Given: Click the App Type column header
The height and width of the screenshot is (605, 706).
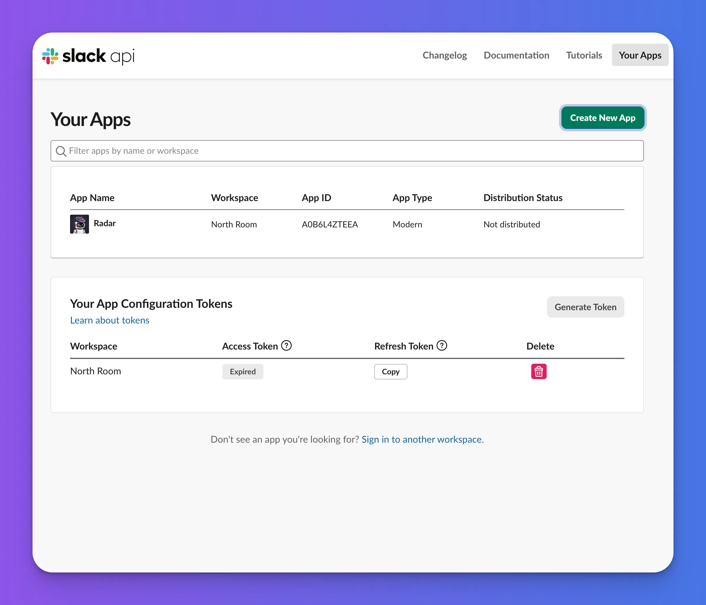Looking at the screenshot, I should click(412, 198).
